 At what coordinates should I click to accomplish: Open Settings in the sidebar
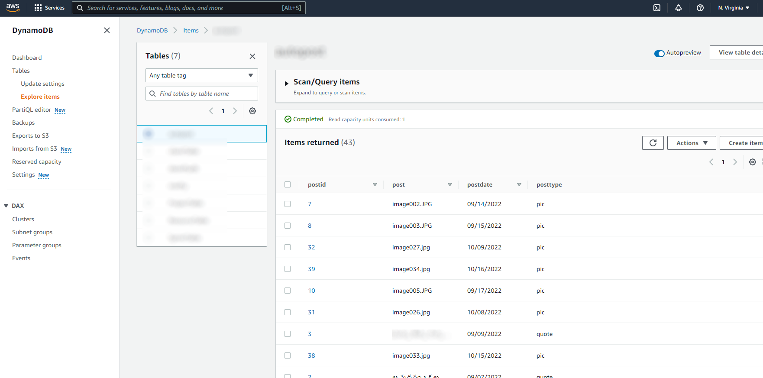click(x=23, y=174)
